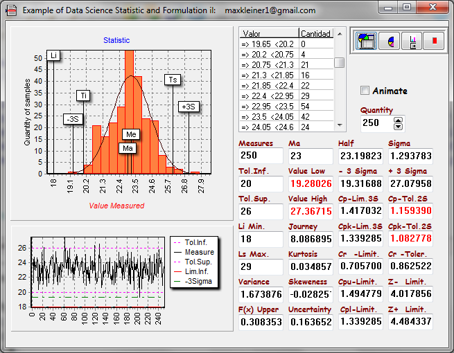Click the Cantidad column header
This screenshot has width=454, height=353.
click(315, 33)
